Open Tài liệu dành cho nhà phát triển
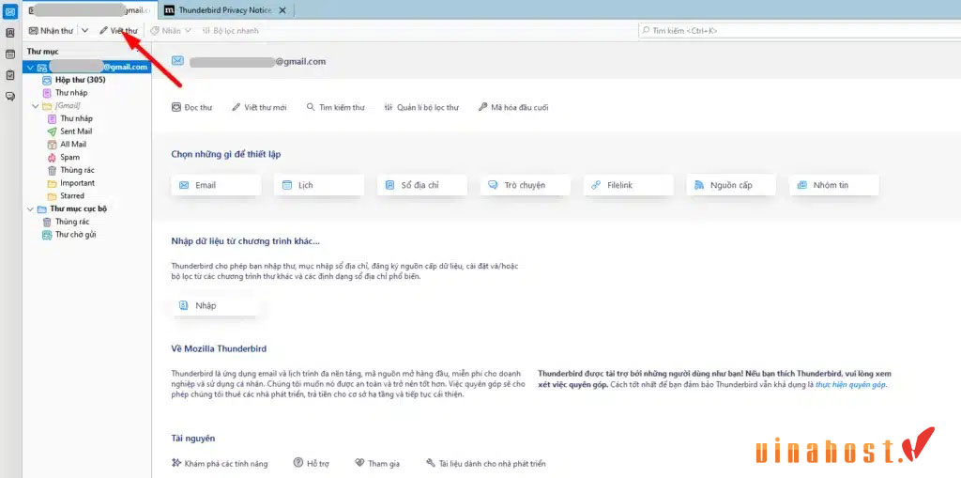This screenshot has width=961, height=478. 486,464
